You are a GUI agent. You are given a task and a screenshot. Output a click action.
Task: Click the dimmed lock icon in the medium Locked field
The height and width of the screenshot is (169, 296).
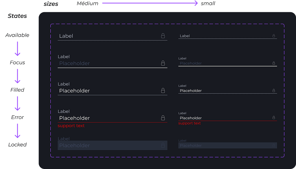pyautogui.click(x=163, y=145)
